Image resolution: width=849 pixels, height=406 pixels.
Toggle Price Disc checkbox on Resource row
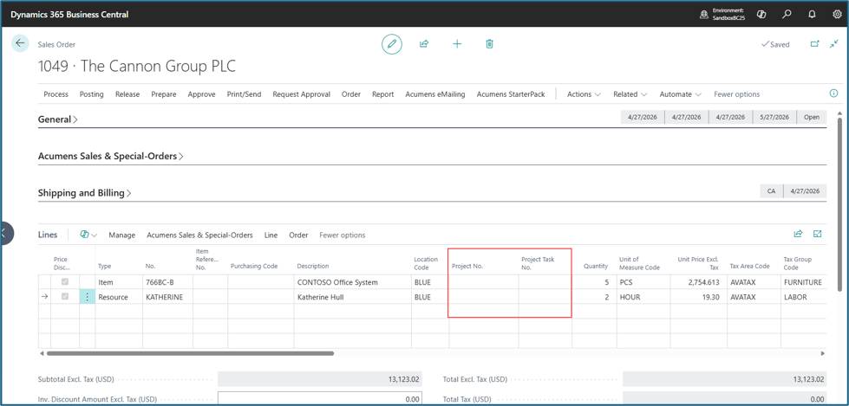click(x=65, y=296)
